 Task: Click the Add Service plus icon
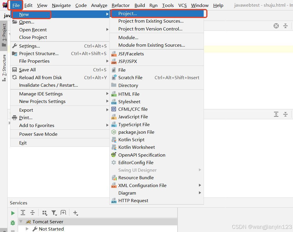point(75,213)
